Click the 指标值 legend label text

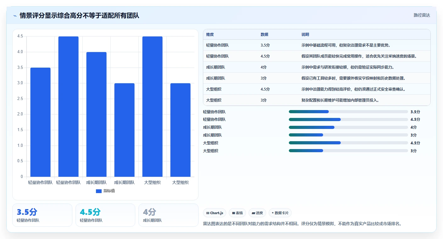(x=109, y=191)
